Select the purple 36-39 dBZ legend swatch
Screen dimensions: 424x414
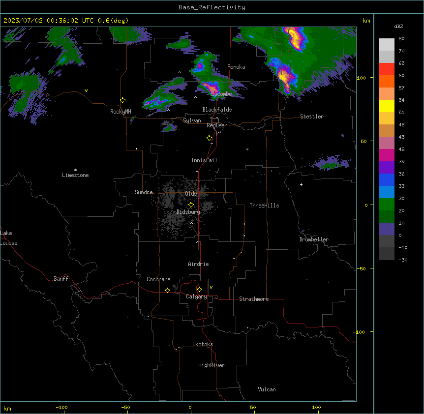pos(387,167)
